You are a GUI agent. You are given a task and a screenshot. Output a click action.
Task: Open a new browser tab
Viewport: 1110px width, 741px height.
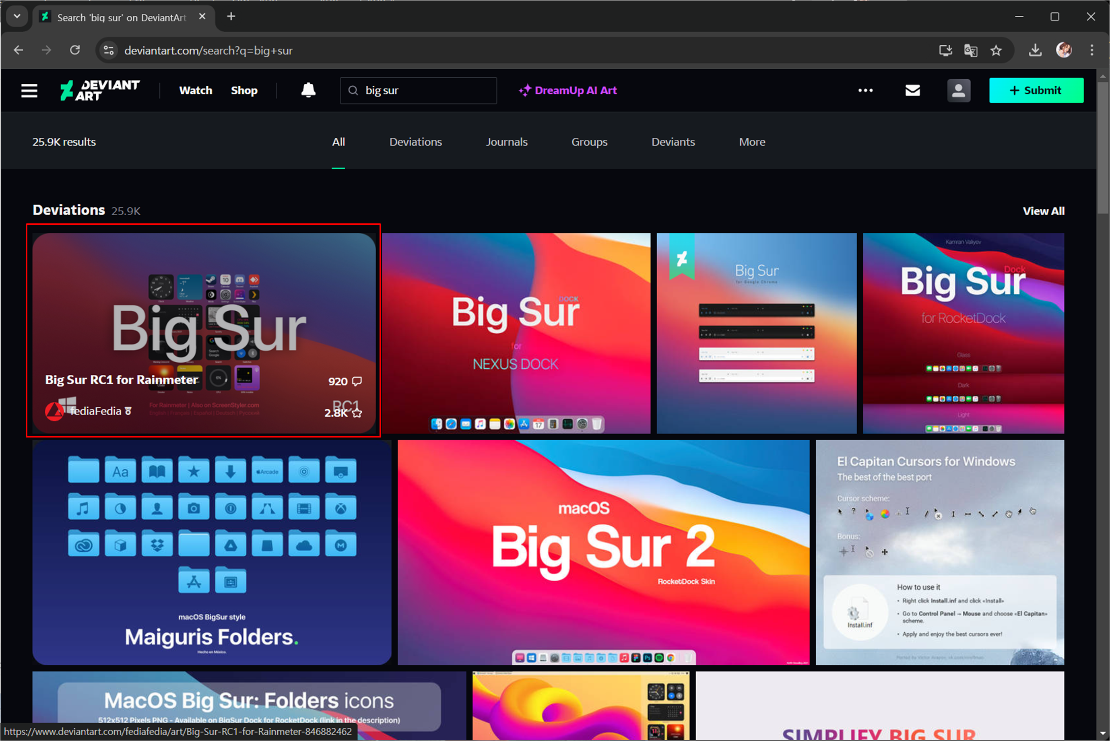tap(231, 17)
